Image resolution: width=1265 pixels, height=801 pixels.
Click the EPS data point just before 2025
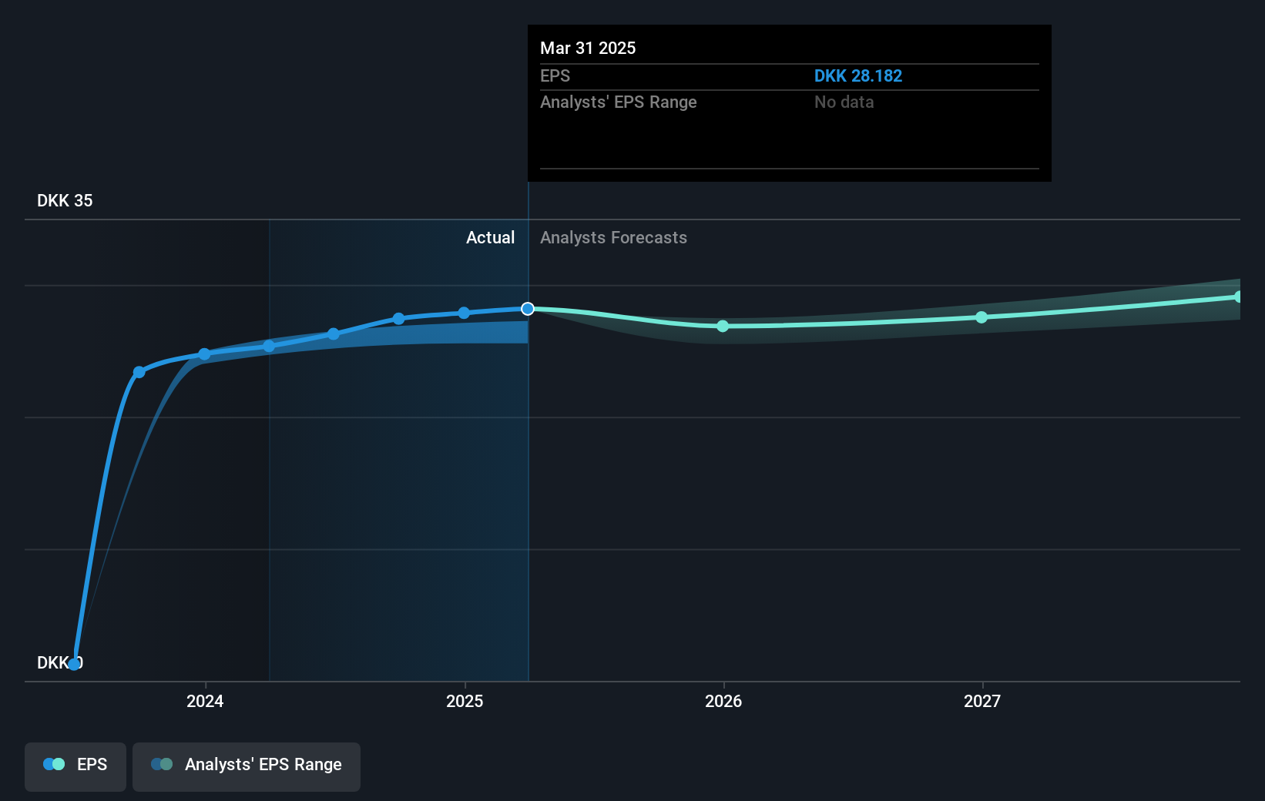(398, 319)
